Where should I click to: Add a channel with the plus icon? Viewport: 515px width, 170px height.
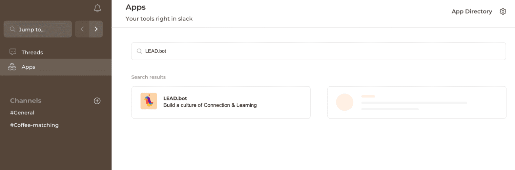tap(97, 101)
